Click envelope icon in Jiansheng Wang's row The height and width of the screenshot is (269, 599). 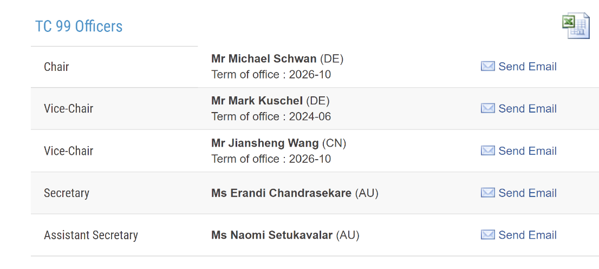(487, 151)
